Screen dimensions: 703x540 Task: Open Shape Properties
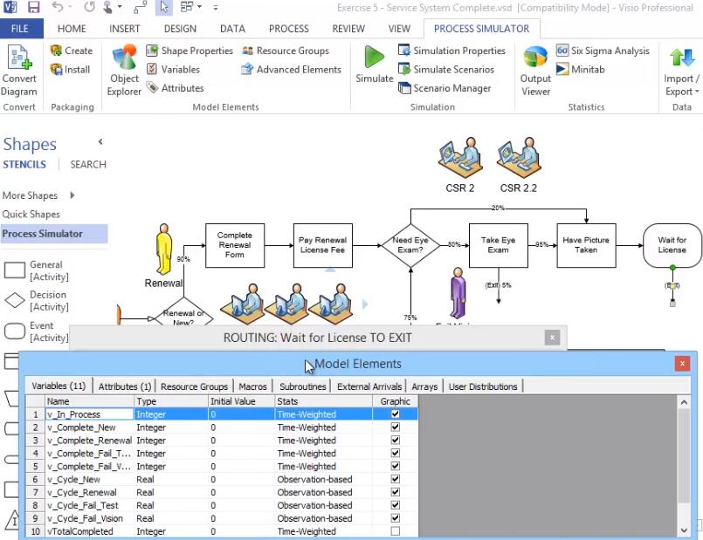tap(190, 51)
